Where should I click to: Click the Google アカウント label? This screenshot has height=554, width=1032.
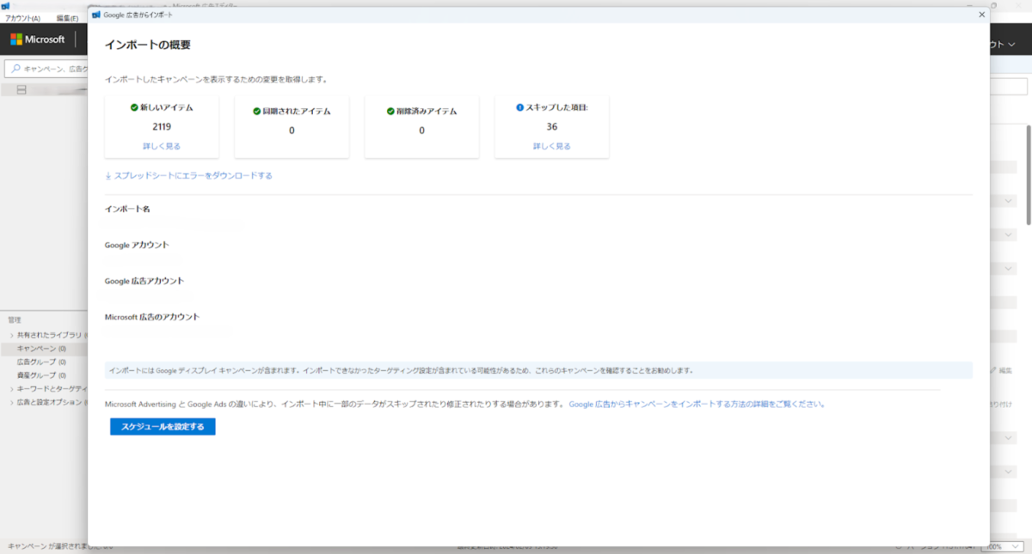(137, 245)
